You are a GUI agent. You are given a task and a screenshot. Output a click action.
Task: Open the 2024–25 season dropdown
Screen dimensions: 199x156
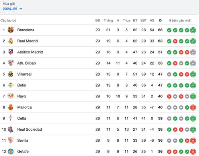[x=12, y=9]
